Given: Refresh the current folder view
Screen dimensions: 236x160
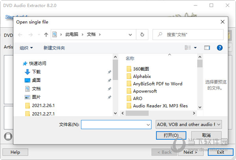Looking at the screenshot, I should tap(142, 35).
